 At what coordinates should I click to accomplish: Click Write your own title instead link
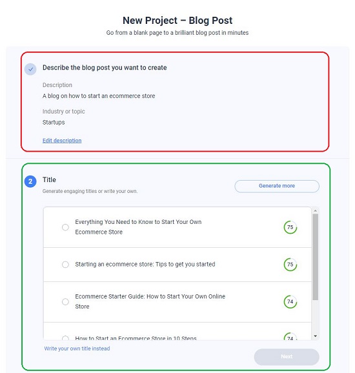(77, 348)
